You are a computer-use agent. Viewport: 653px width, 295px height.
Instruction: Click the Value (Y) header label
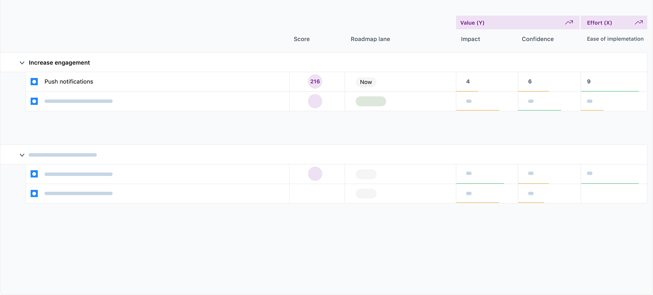click(x=472, y=23)
